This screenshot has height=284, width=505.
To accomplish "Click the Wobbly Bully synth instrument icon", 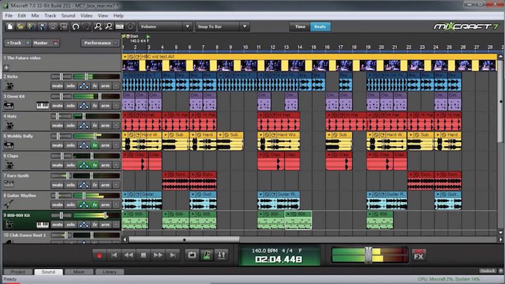I will (9, 146).
